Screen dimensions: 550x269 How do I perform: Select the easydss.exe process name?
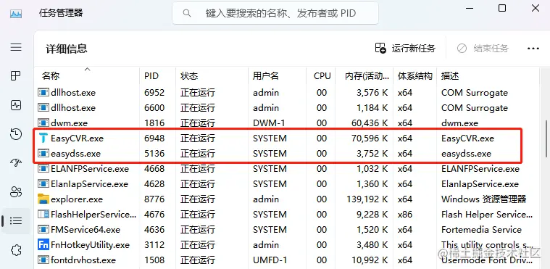tap(76, 154)
